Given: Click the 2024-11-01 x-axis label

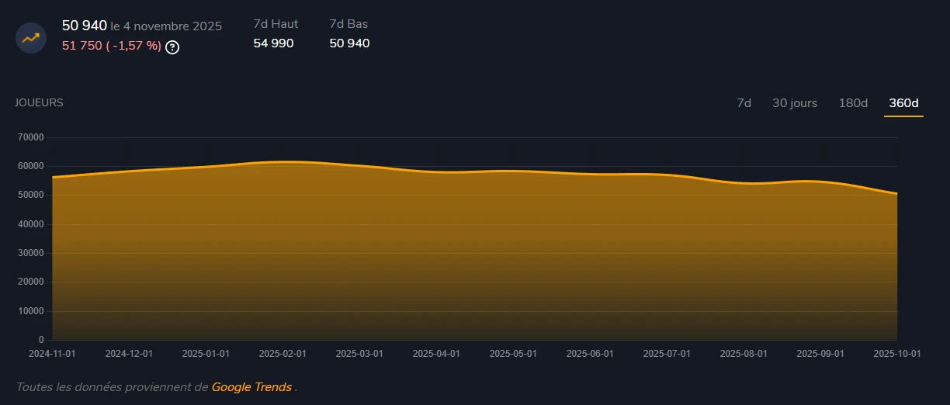Looking at the screenshot, I should [x=53, y=353].
